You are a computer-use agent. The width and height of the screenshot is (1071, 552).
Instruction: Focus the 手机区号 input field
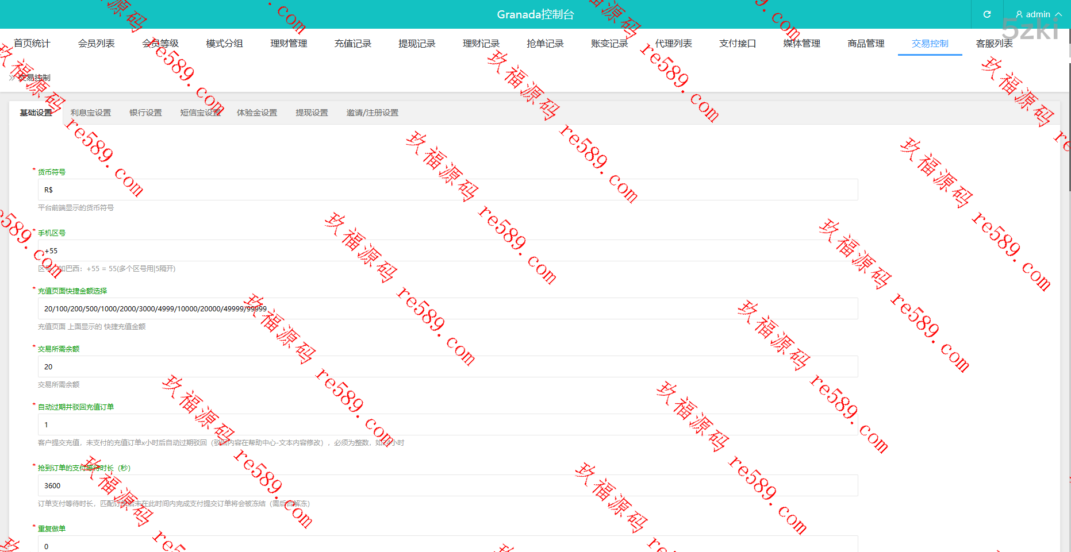pos(447,251)
